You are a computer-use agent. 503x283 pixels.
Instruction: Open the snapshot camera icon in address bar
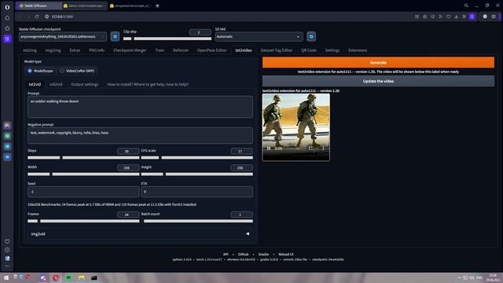click(x=424, y=17)
